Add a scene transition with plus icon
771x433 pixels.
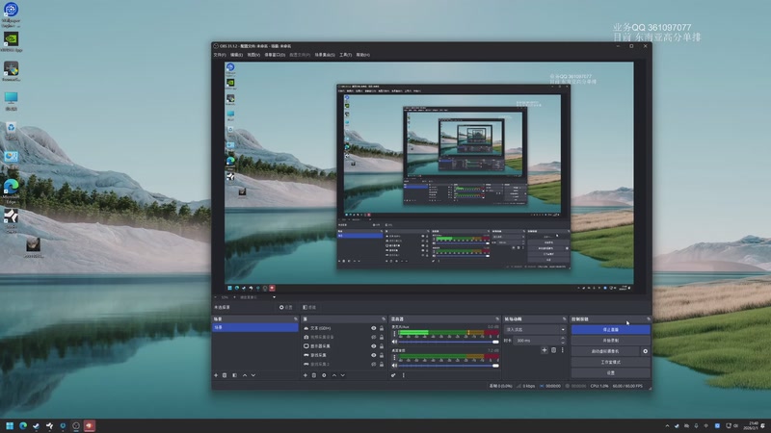pyautogui.click(x=545, y=350)
